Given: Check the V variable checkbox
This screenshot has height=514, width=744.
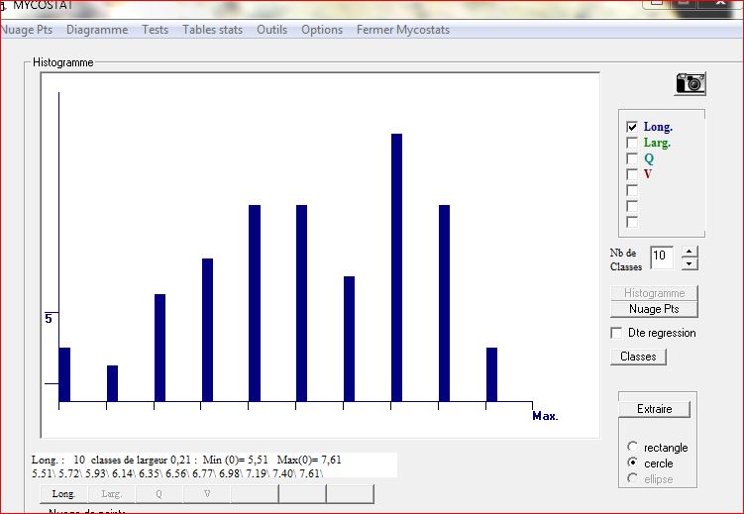Looking at the screenshot, I should point(632,174).
